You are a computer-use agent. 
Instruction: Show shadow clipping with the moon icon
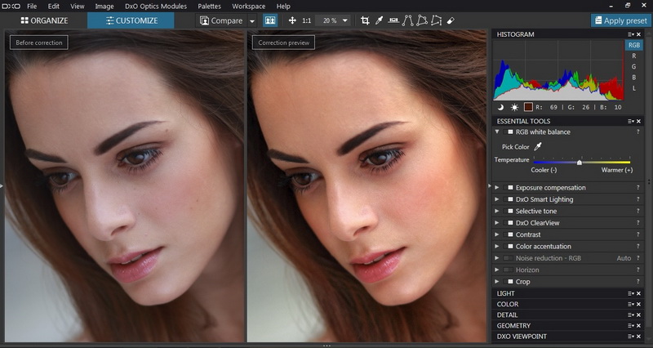click(x=500, y=107)
